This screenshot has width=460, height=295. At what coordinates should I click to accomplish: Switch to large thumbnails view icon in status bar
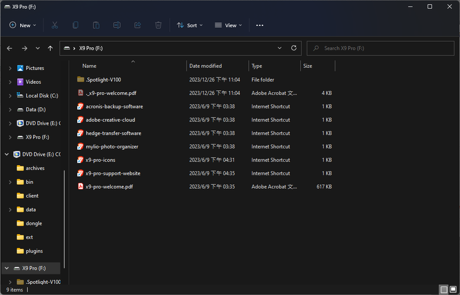click(x=453, y=290)
